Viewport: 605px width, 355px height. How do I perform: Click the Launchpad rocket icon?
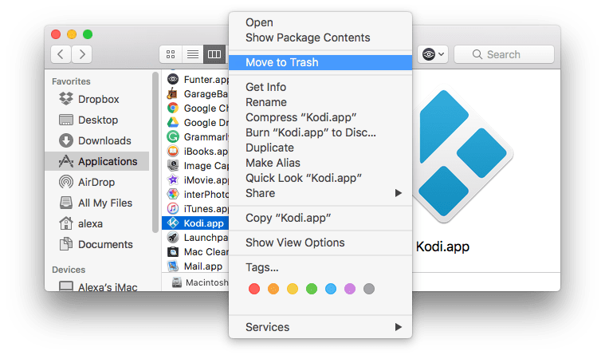coord(173,237)
